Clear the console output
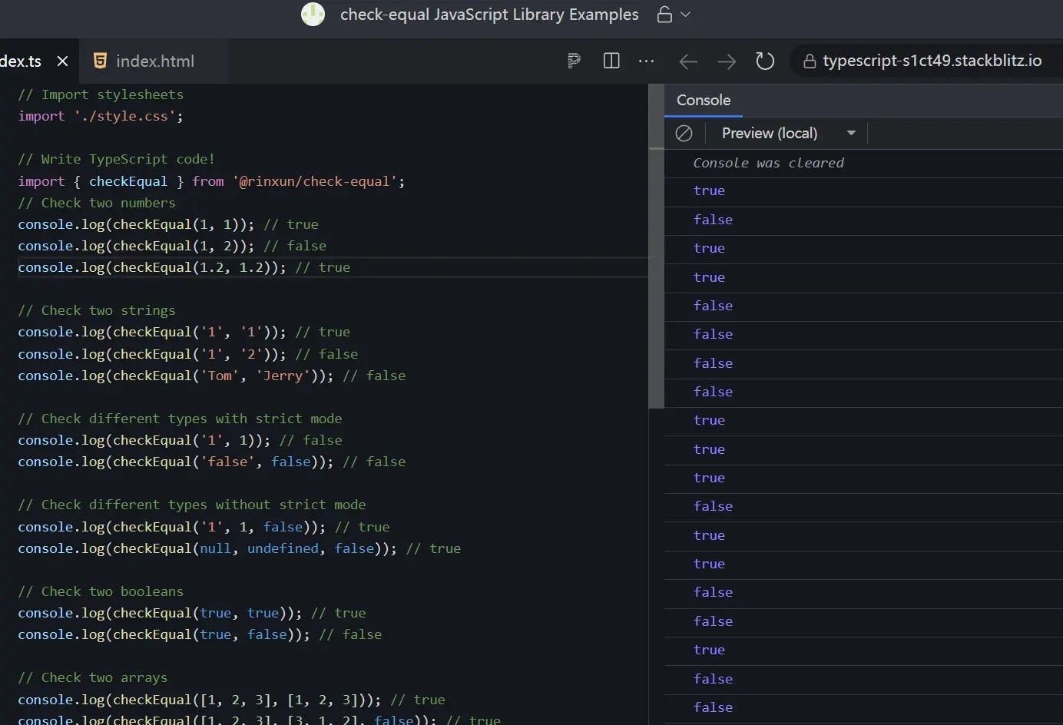 [x=684, y=133]
